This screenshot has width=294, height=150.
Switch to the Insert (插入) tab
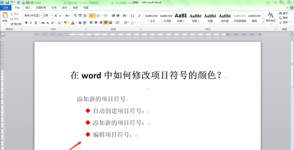(x=28, y=8)
